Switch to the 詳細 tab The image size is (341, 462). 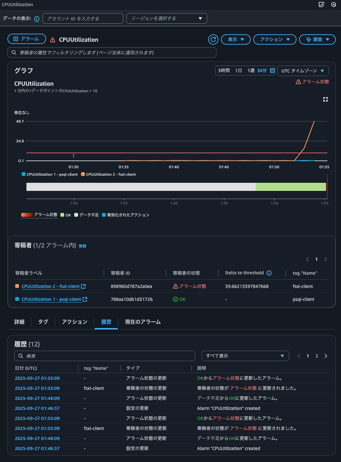tap(19, 322)
